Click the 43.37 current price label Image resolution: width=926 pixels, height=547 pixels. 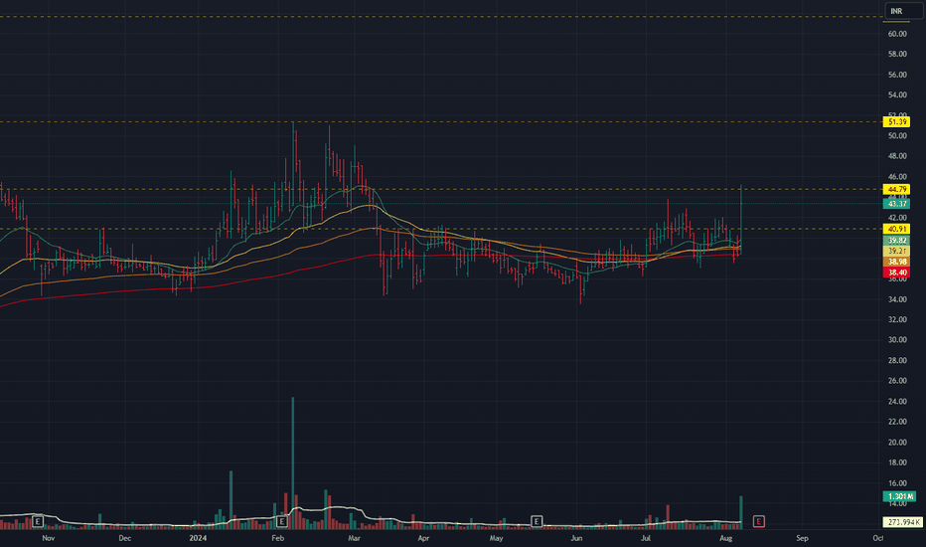tap(896, 204)
